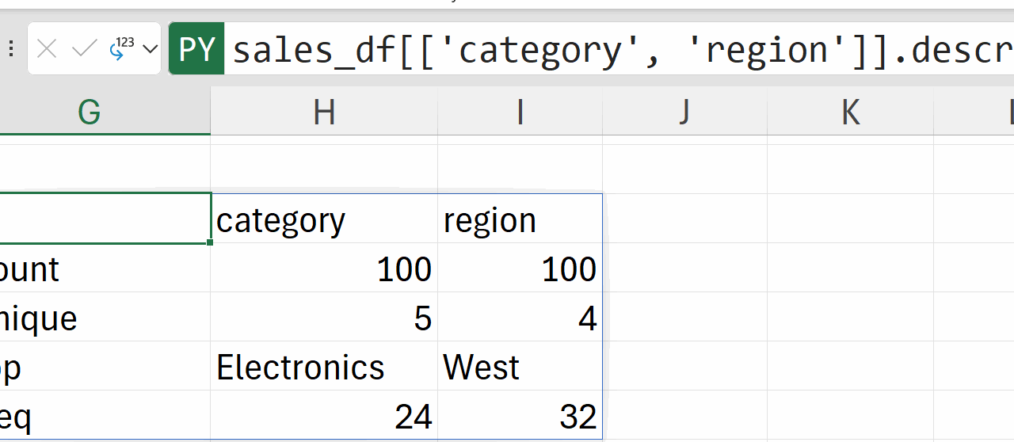
Task: Click the category unique value 5 cell
Action: click(x=324, y=318)
